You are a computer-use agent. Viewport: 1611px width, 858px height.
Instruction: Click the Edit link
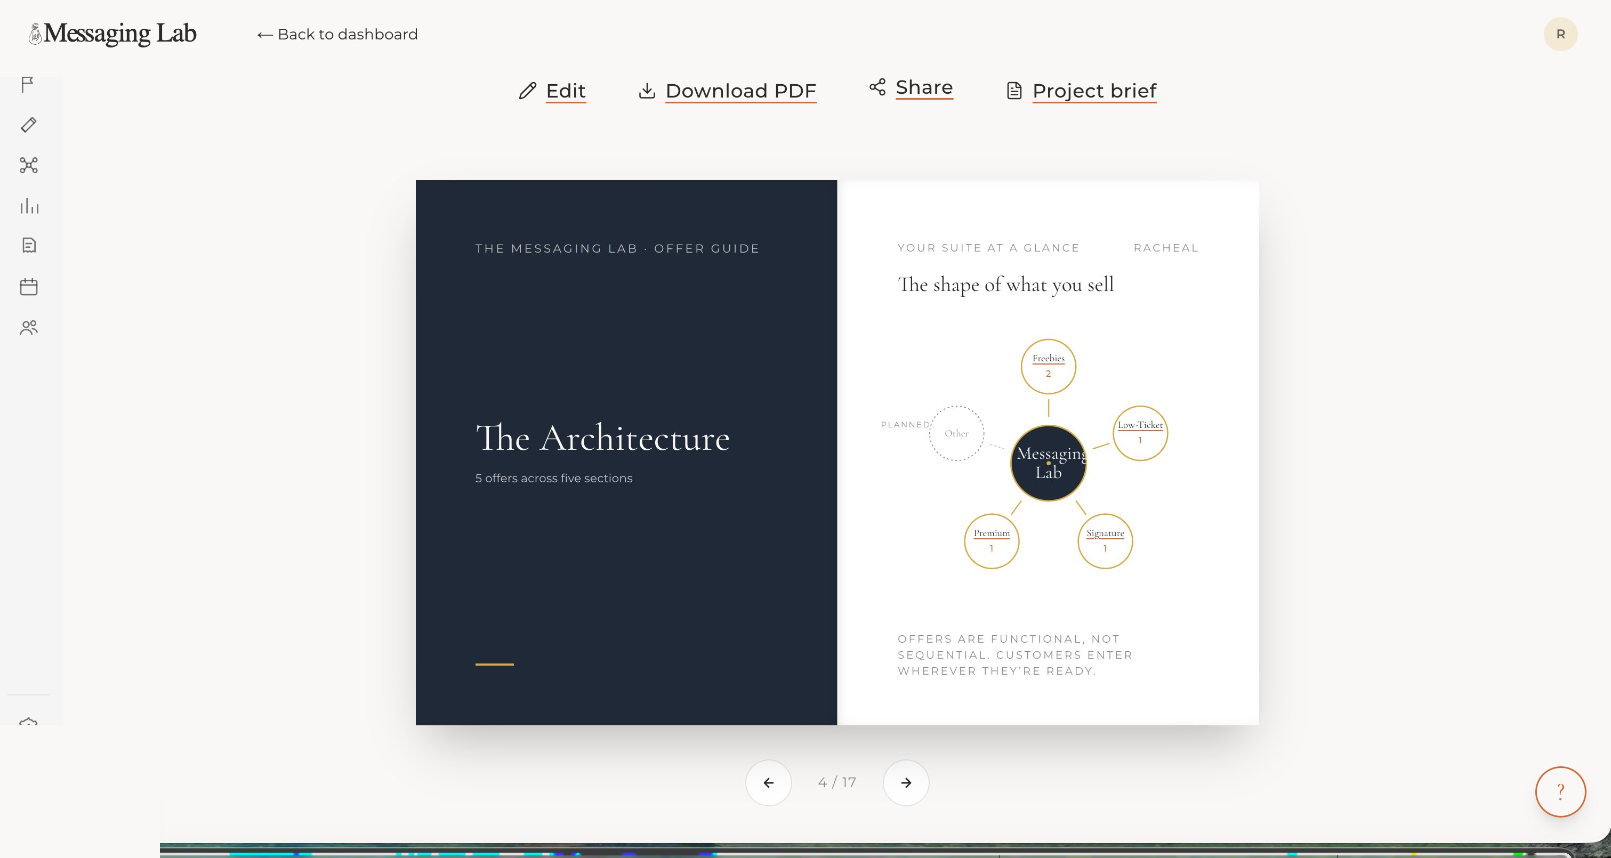point(552,91)
